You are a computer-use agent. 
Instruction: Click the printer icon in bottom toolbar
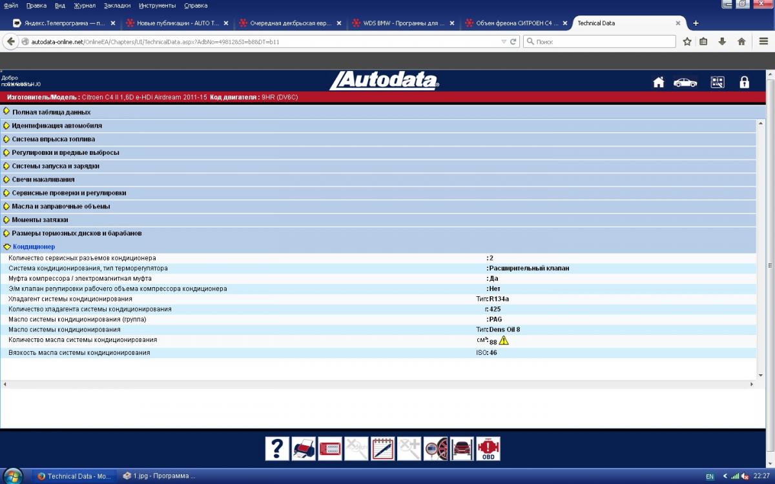(304, 449)
